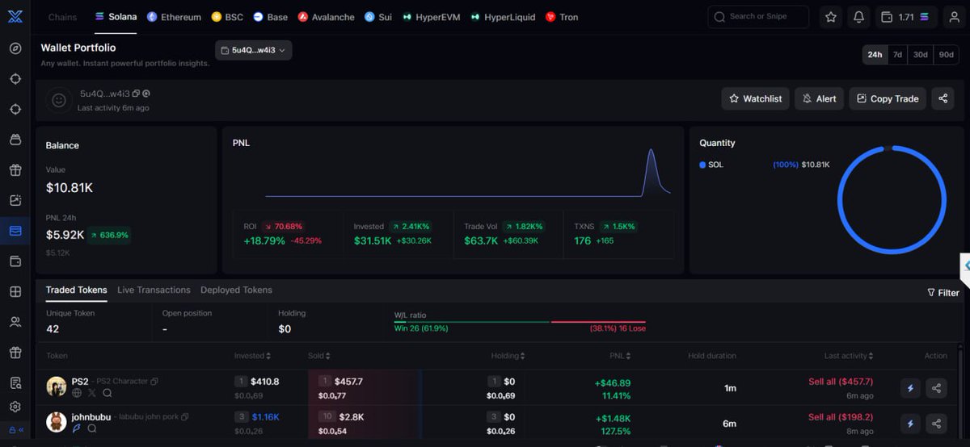970x447 pixels.
Task: Sort table by Invested column
Action: click(x=252, y=356)
